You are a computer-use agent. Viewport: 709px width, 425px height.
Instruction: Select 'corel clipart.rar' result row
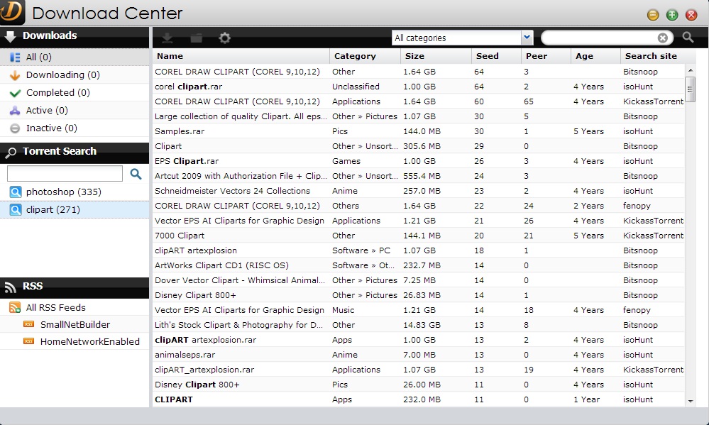pos(419,87)
